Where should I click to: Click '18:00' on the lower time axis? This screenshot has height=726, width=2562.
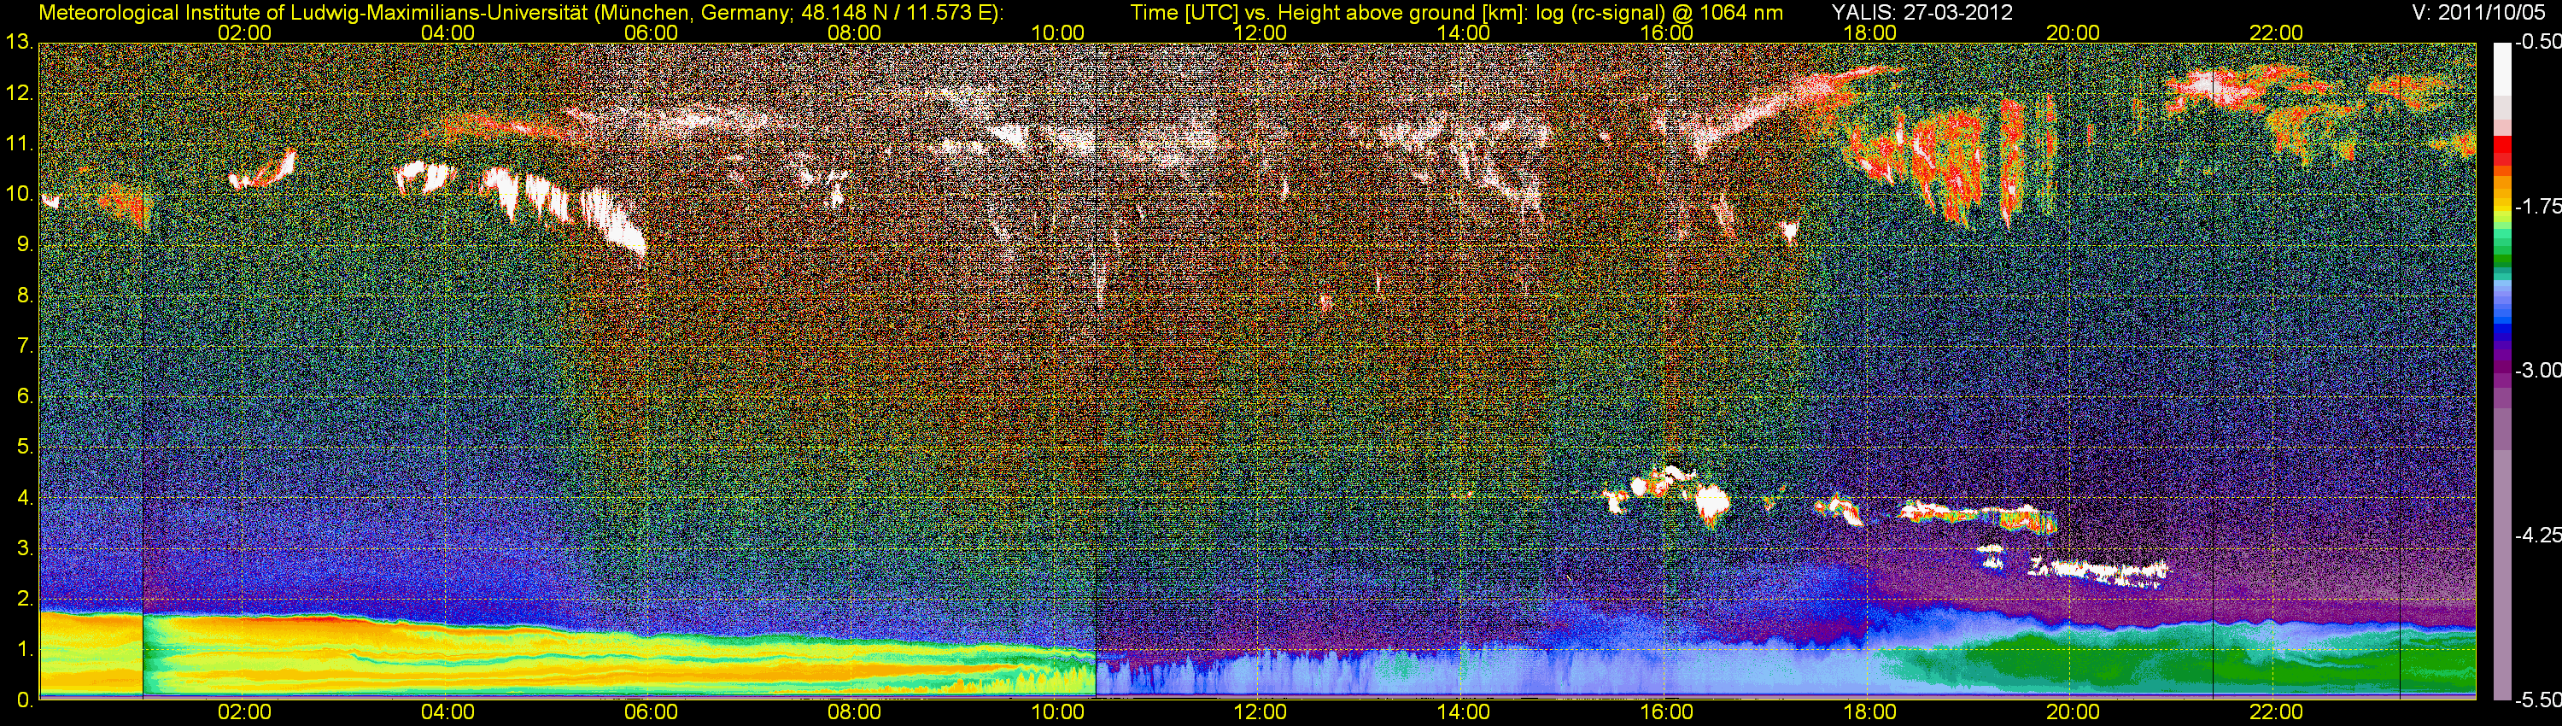pos(1869,712)
